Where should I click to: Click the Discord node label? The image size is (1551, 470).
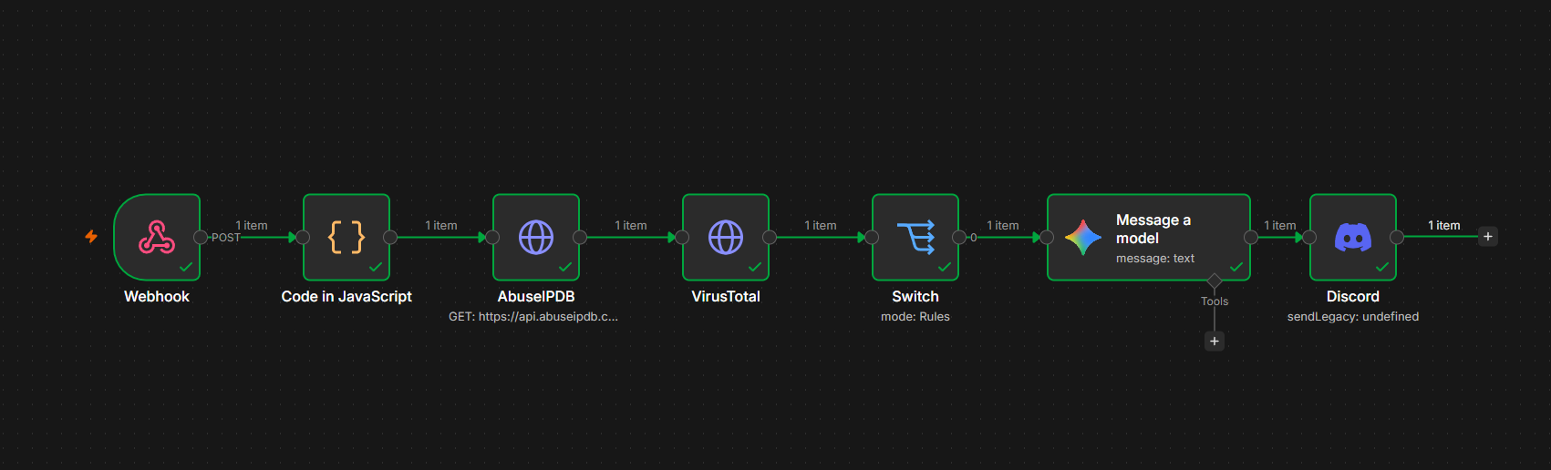[x=1353, y=297]
